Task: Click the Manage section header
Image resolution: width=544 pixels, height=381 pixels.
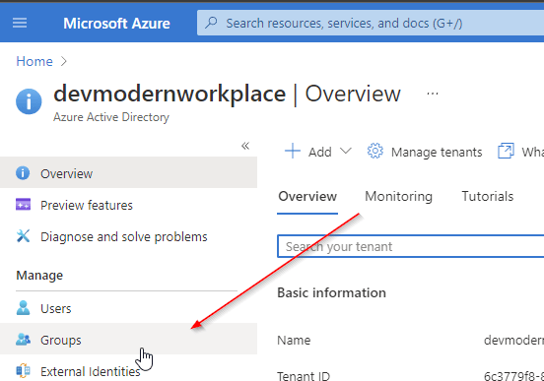Action: pos(39,276)
